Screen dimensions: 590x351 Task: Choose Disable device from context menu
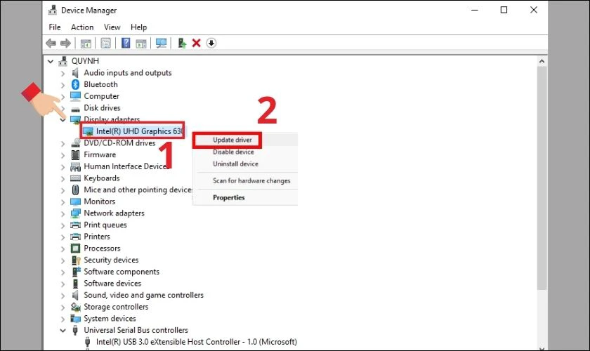pyautogui.click(x=233, y=152)
